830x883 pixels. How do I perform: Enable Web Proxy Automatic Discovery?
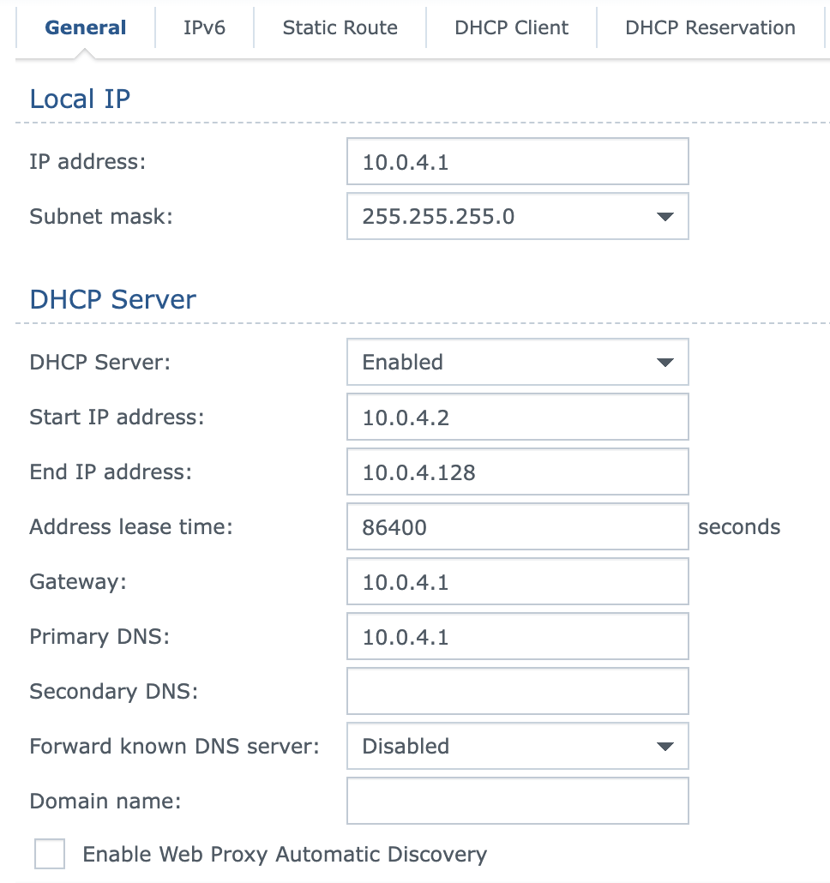pyautogui.click(x=50, y=854)
